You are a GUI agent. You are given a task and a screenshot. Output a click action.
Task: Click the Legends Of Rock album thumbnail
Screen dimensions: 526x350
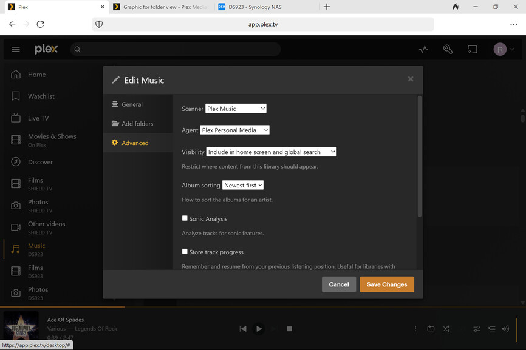click(x=21, y=327)
